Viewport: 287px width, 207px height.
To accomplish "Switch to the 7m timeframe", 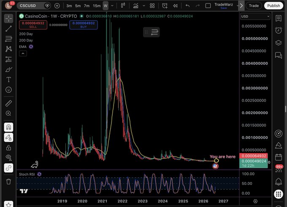I will pyautogui.click(x=87, y=6).
